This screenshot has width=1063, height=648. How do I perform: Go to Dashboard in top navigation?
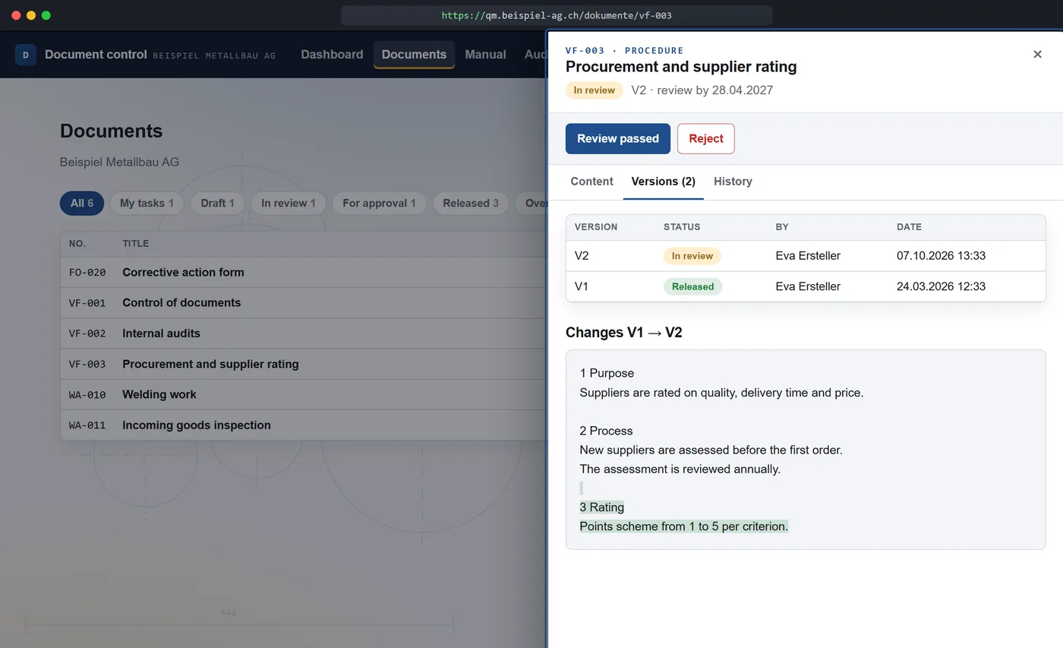[x=332, y=55]
